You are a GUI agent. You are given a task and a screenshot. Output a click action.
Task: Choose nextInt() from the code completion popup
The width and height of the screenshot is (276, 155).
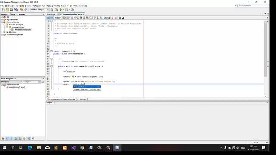click(87, 87)
